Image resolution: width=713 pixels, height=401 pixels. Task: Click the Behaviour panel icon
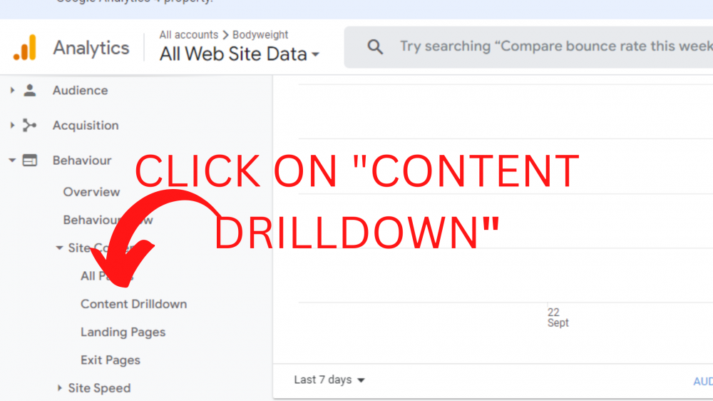pyautogui.click(x=29, y=161)
